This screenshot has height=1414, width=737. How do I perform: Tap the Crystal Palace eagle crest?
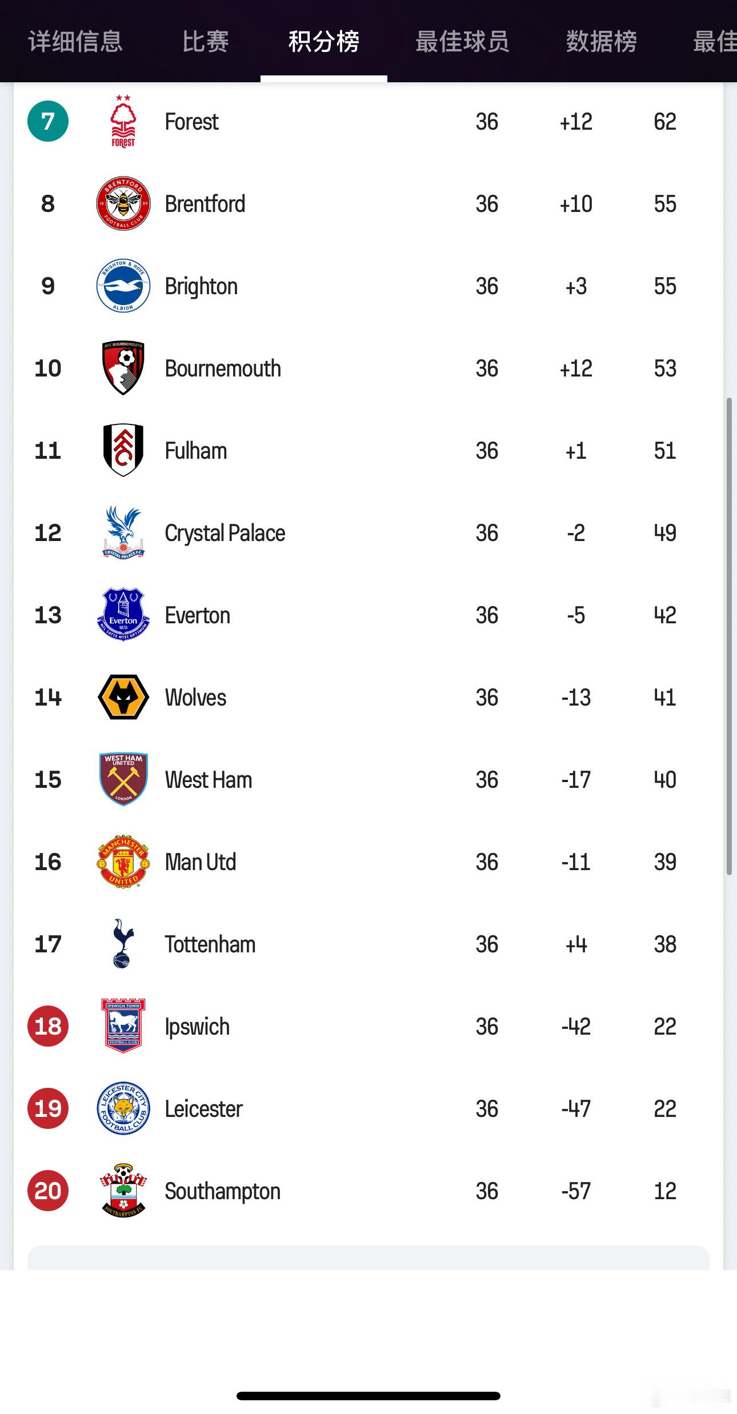tap(123, 532)
